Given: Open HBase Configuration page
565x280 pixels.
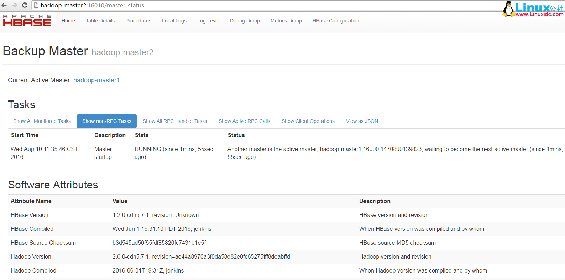Looking at the screenshot, I should tap(336, 21).
